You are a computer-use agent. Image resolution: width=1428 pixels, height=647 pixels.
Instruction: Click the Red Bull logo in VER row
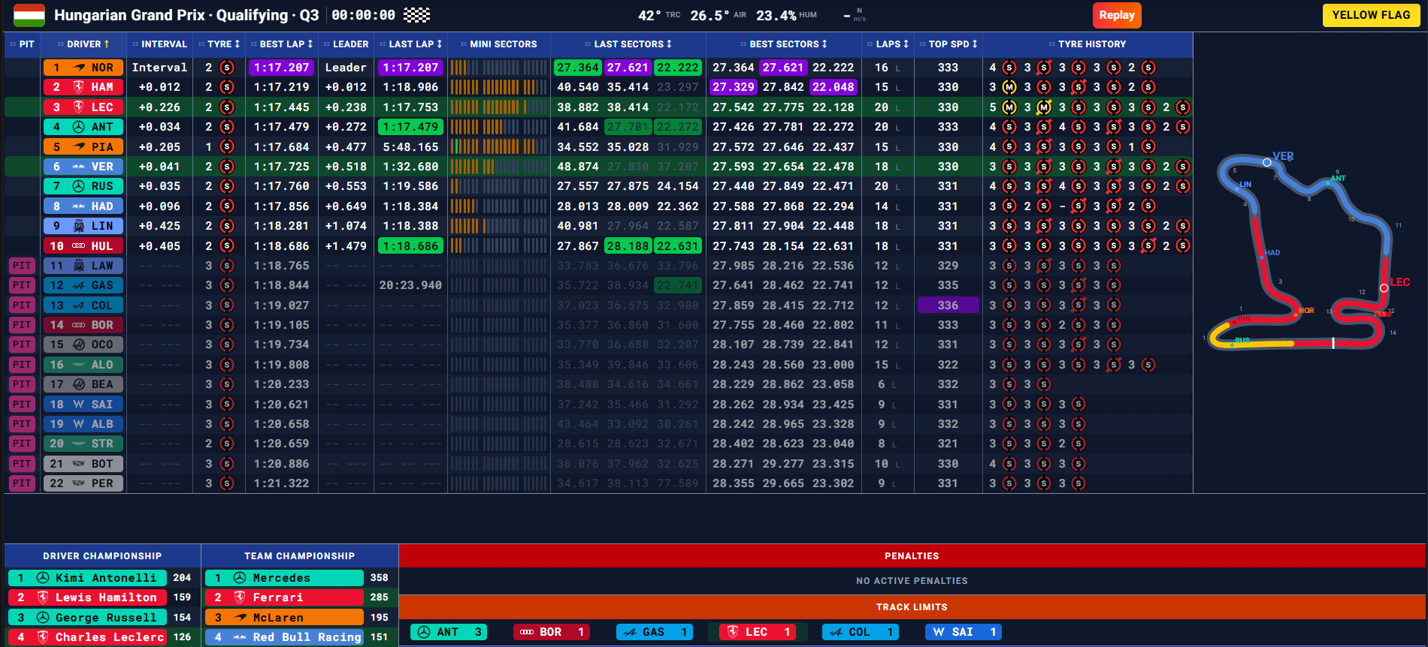(79, 167)
